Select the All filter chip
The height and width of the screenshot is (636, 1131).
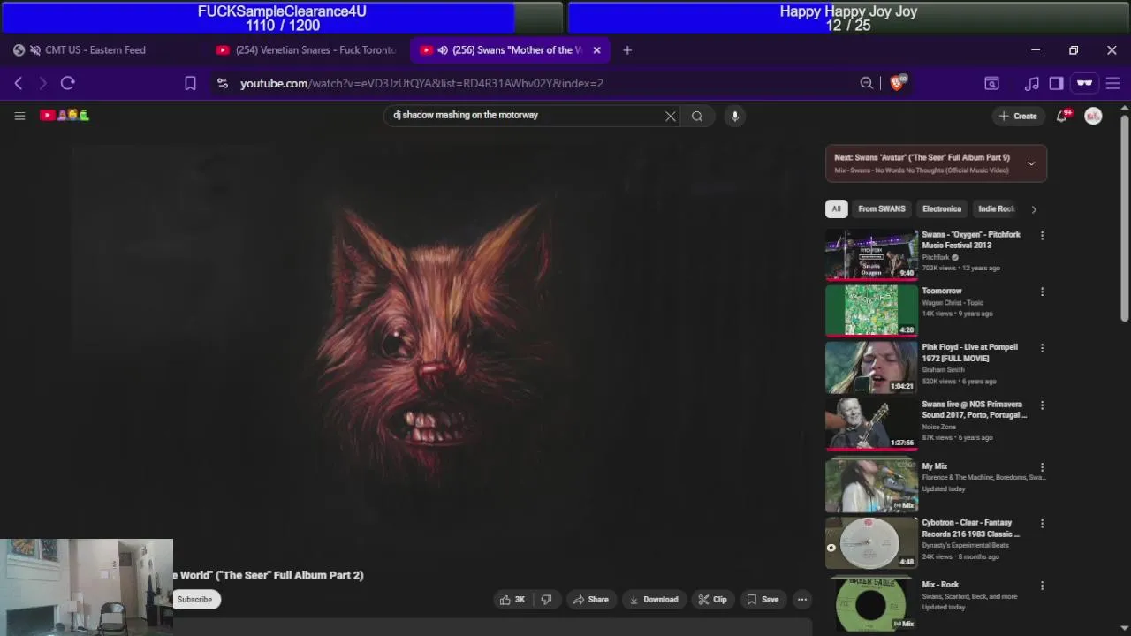[x=836, y=209]
